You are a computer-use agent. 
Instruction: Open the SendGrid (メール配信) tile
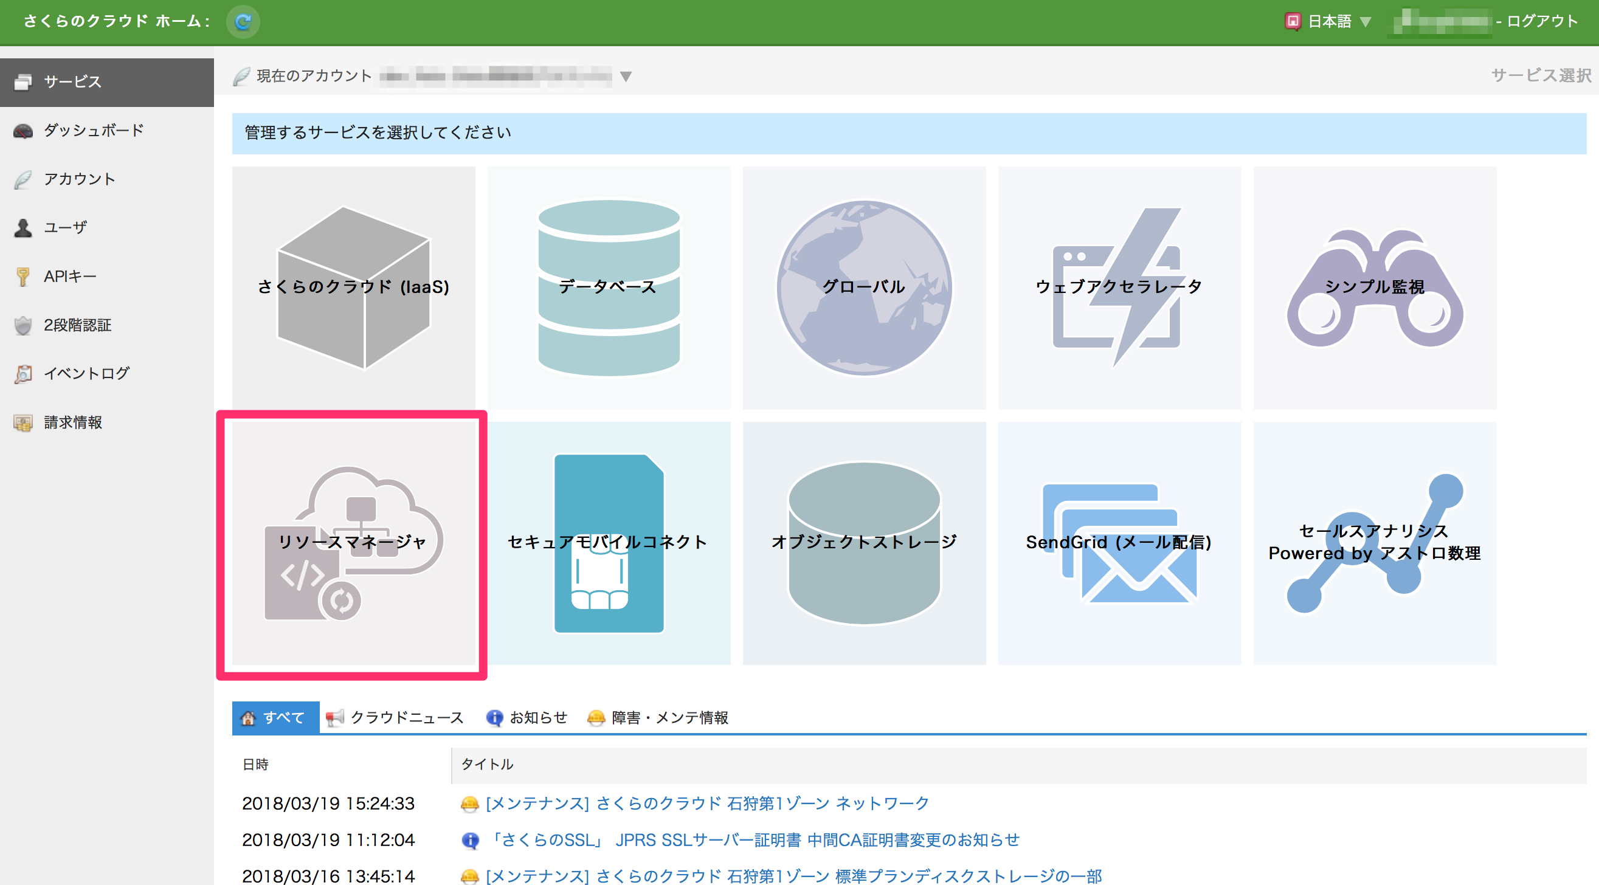[x=1119, y=543]
